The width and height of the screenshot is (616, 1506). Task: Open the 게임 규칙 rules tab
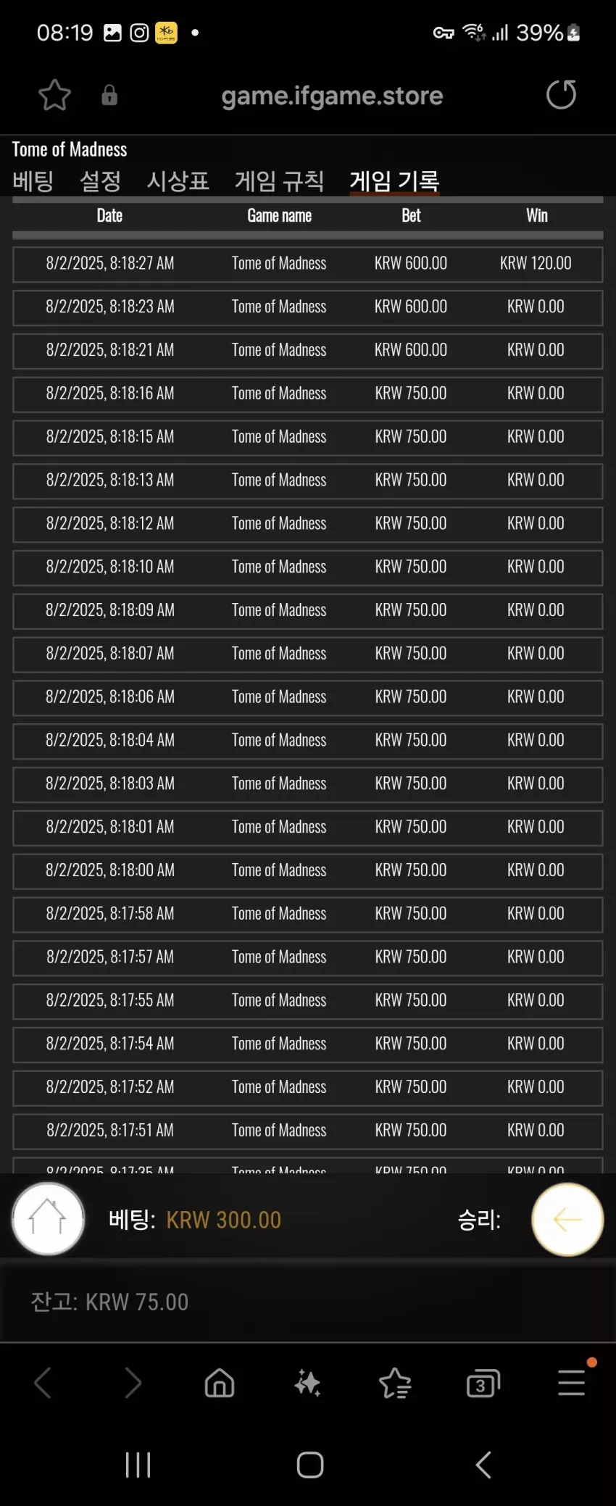coord(279,180)
